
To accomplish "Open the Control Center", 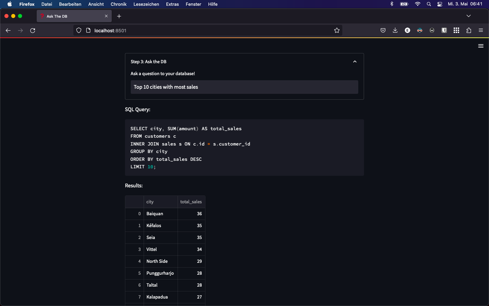I will [440, 4].
